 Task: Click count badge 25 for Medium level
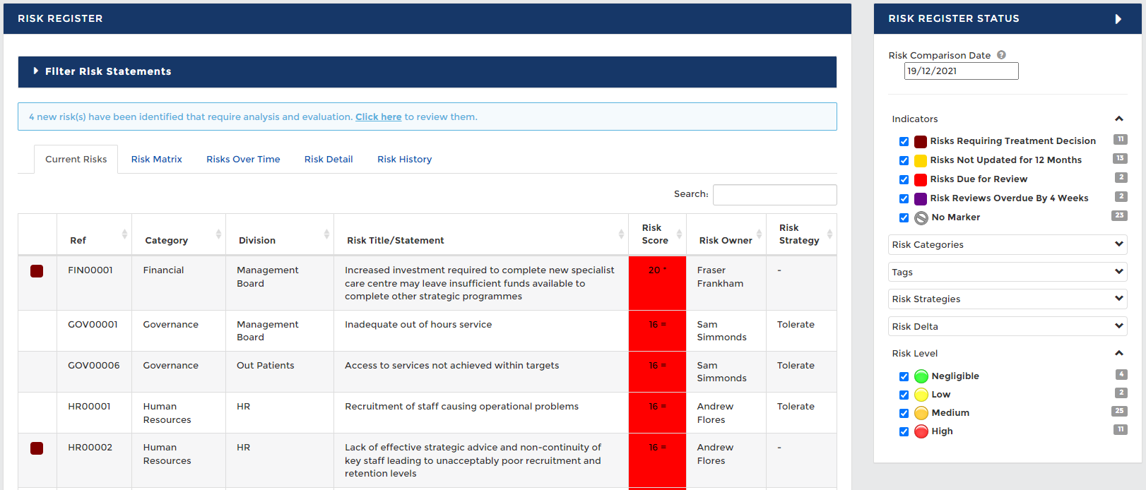(x=1119, y=411)
